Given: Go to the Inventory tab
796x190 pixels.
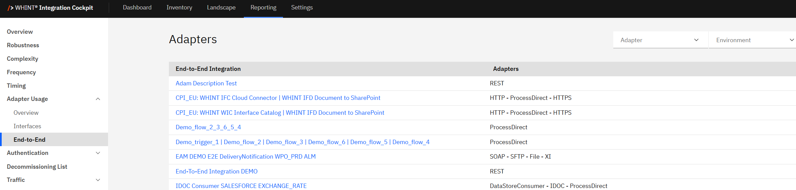Looking at the screenshot, I should 179,7.
